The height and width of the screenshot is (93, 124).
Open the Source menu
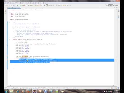[x=12, y=3]
